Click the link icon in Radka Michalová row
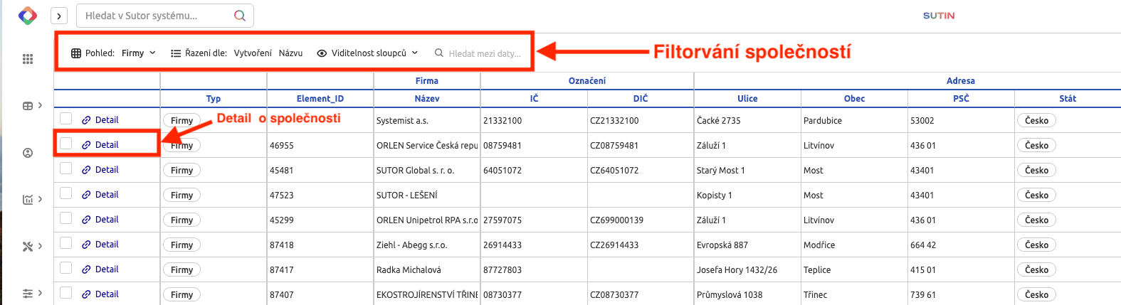Viewport: 1121px width, 305px height. tap(86, 269)
